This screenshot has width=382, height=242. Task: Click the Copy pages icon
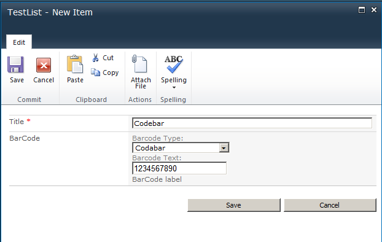[96, 72]
